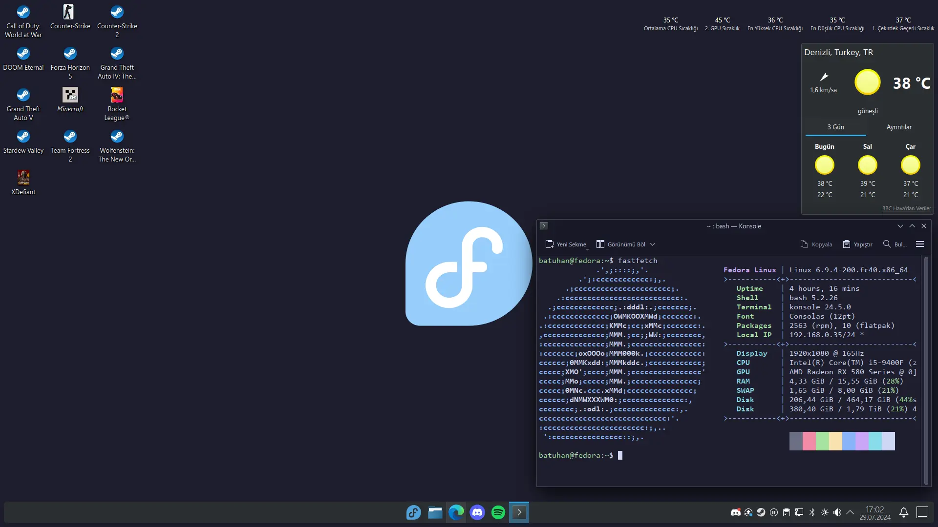Screen dimensions: 938x527
Task: Click 1. Çekirdek Geçerli Sıcaklık sensor
Action: [x=903, y=24]
